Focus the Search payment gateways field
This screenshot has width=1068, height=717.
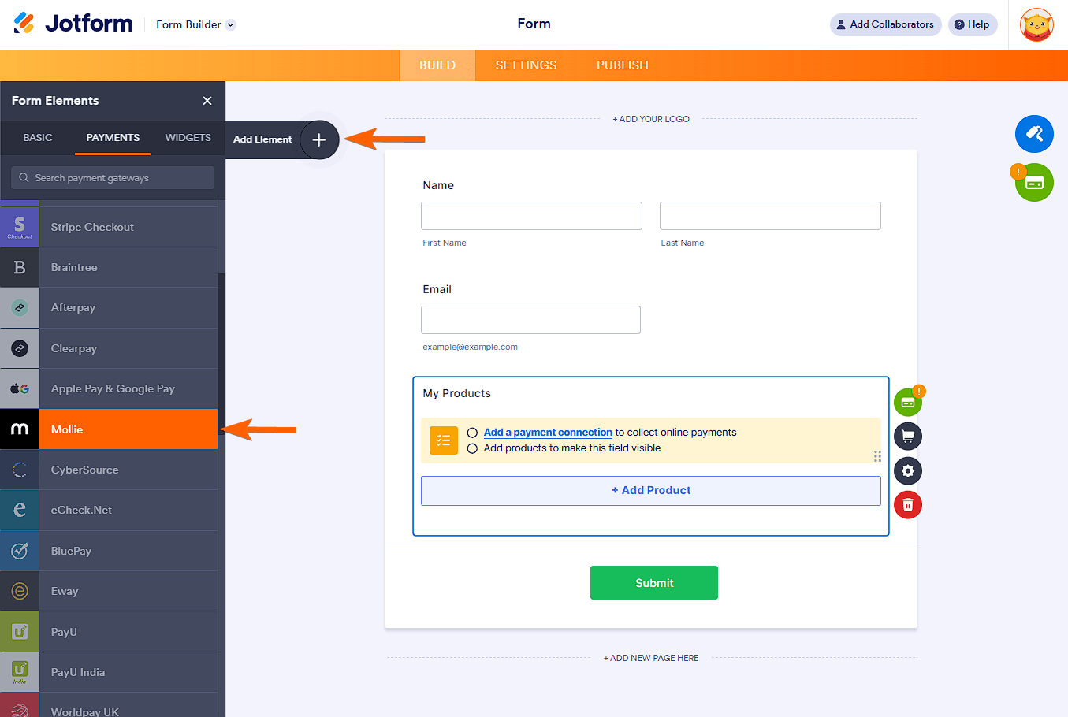[113, 178]
